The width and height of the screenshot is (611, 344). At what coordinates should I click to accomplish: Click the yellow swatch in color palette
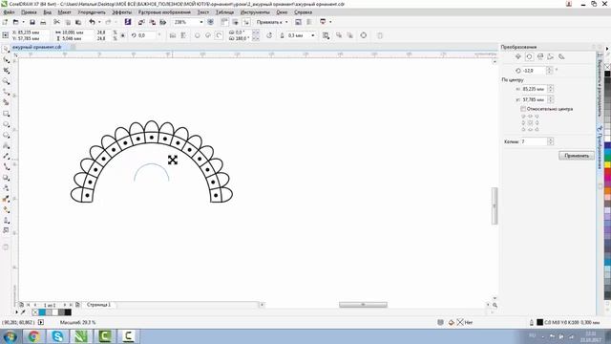607,165
